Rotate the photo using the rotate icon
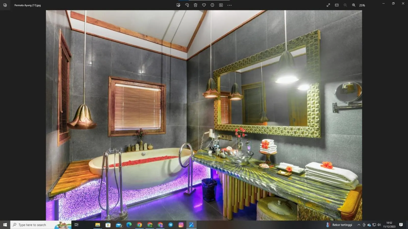The width and height of the screenshot is (408, 229). [187, 5]
